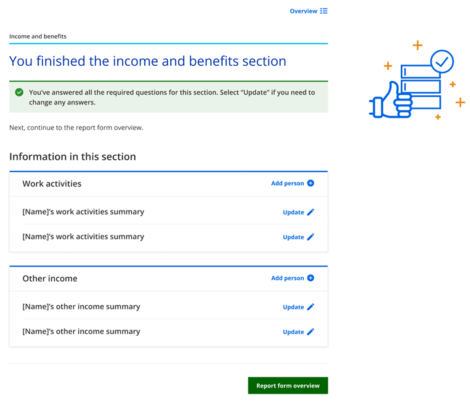
Task: Select Add person text under Other income
Action: click(x=287, y=278)
